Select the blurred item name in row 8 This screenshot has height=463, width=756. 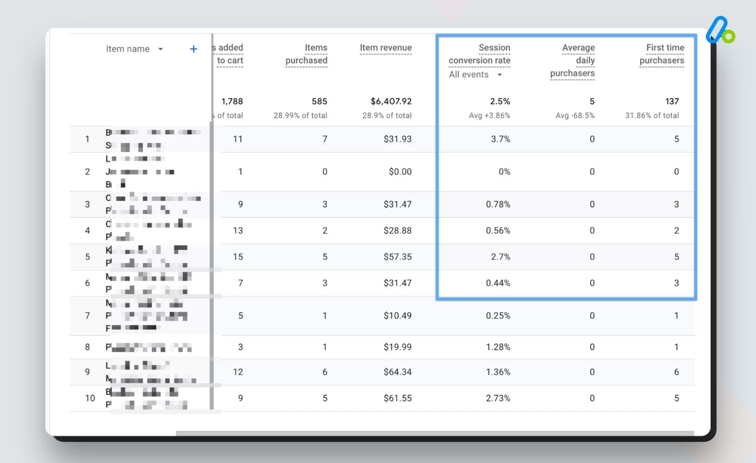(x=149, y=347)
